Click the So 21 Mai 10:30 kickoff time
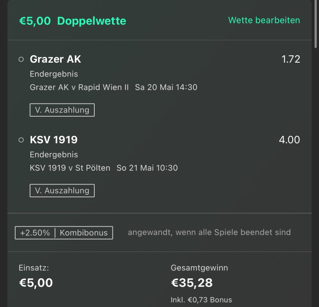319x307 pixels. click(x=147, y=168)
